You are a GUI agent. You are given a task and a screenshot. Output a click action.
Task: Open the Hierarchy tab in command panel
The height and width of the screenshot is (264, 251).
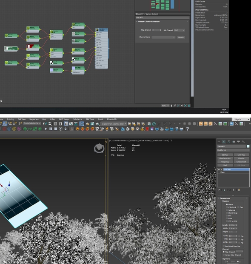(228, 142)
